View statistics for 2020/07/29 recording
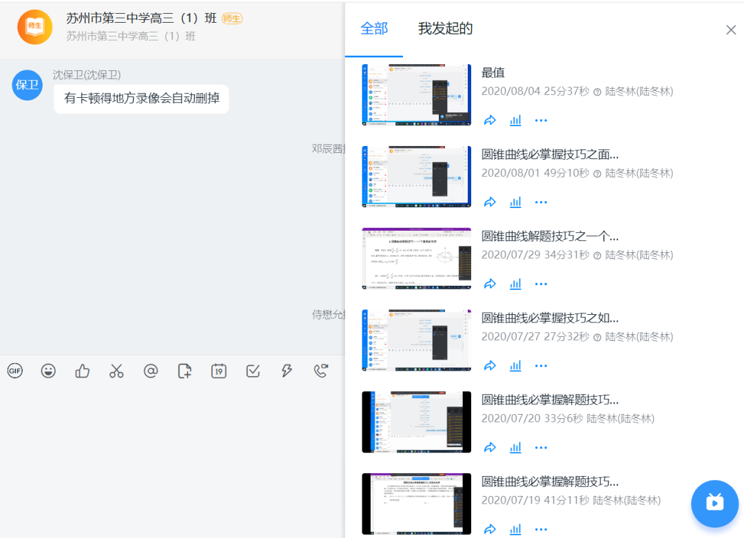Image resolution: width=744 pixels, height=538 pixels. pos(515,284)
